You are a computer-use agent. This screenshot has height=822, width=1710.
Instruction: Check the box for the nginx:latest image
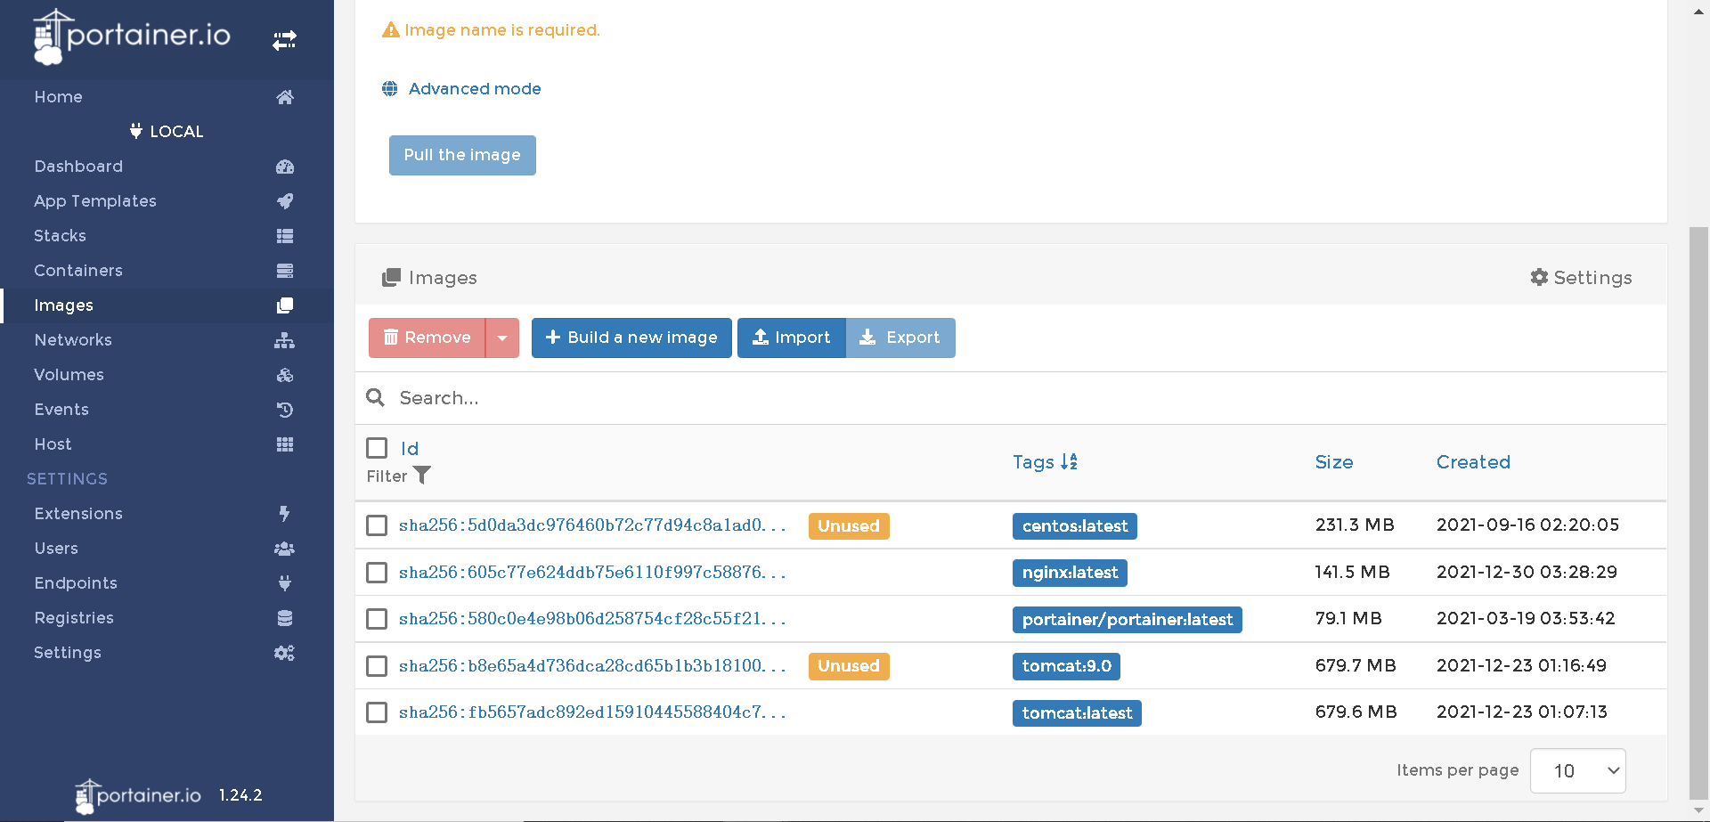pos(377,572)
